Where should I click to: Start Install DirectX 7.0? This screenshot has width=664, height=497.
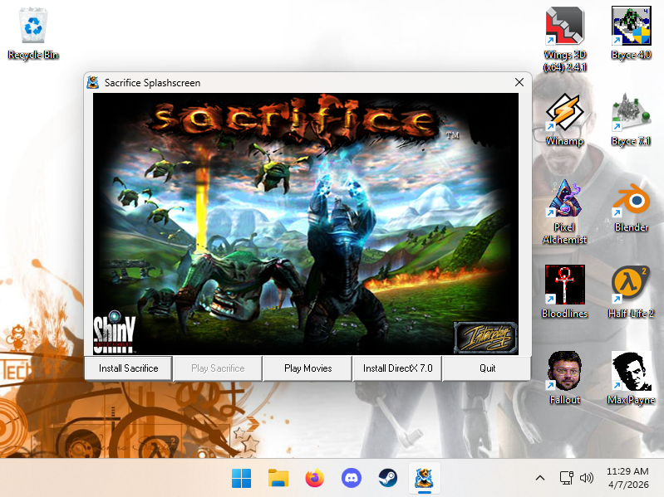coord(397,368)
